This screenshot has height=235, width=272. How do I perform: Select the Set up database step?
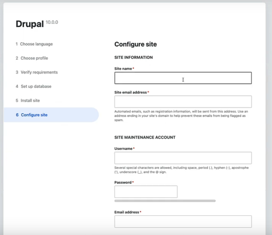(36, 86)
